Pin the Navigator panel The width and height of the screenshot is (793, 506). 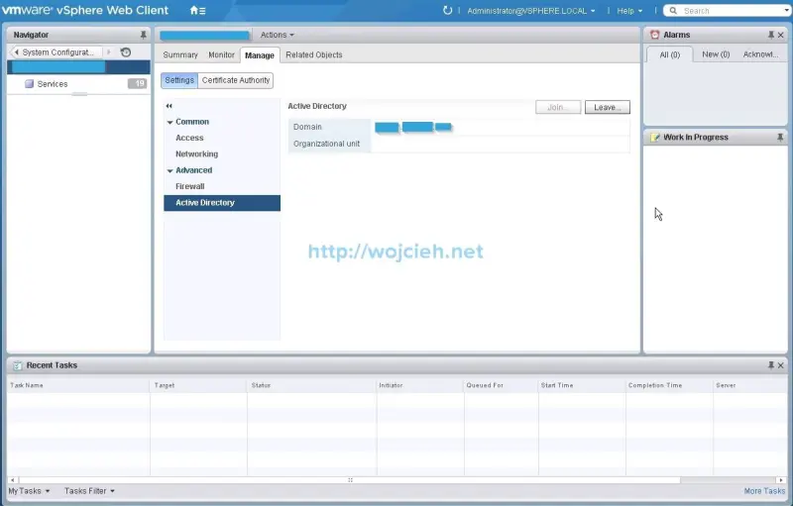pos(143,35)
